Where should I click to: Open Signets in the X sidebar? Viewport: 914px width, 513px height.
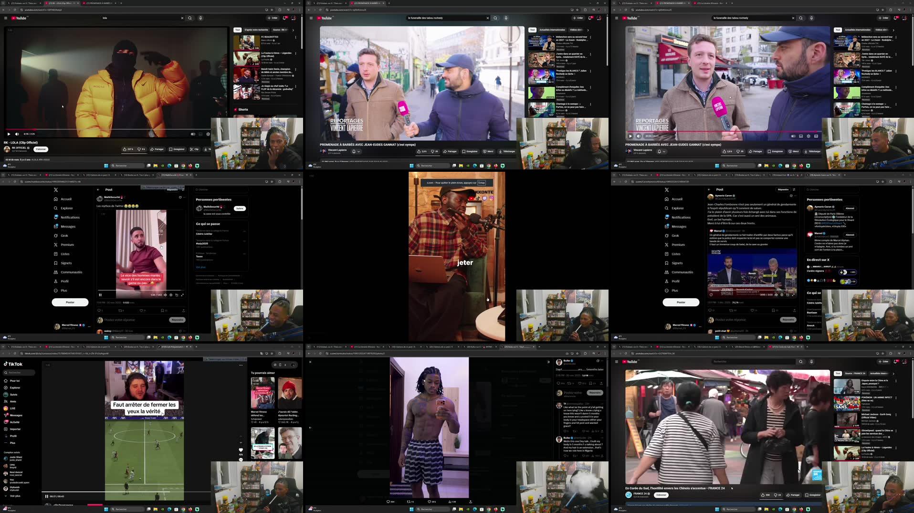point(66,263)
